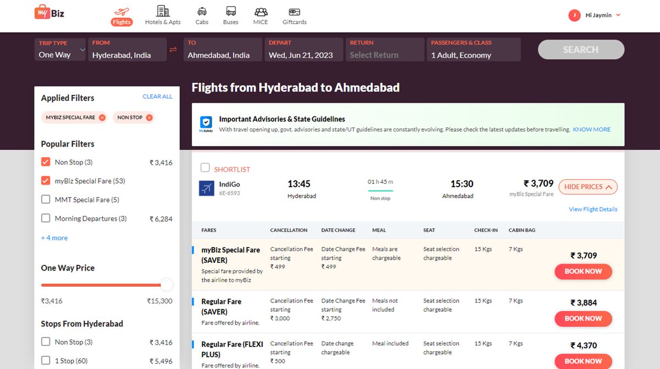Remove the NON STOP filter chip
Screen dimensions: 660x369
click(149, 117)
